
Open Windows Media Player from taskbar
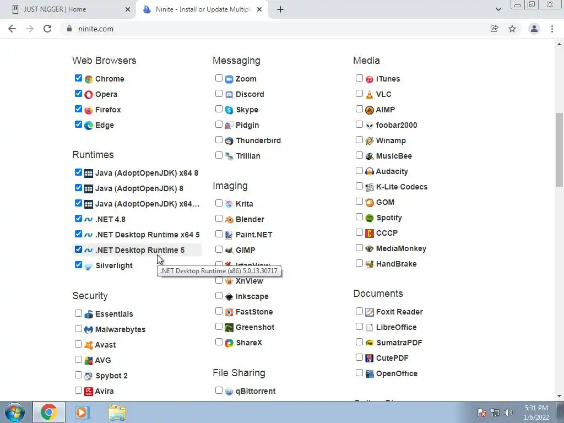pos(82,412)
